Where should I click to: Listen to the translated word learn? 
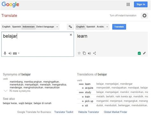tap(89, 53)
